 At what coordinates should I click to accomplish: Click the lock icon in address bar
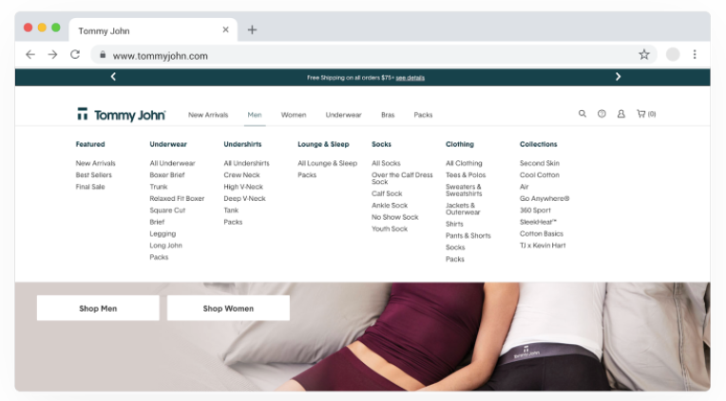tap(103, 55)
